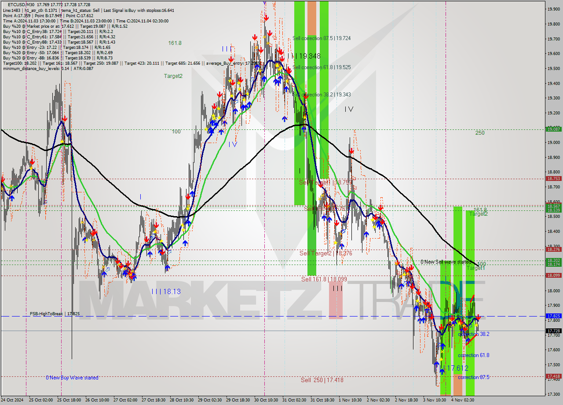The width and height of the screenshot is (563, 405).
Task: Select the '0 New Sell wave started' annotation
Action: point(446,262)
